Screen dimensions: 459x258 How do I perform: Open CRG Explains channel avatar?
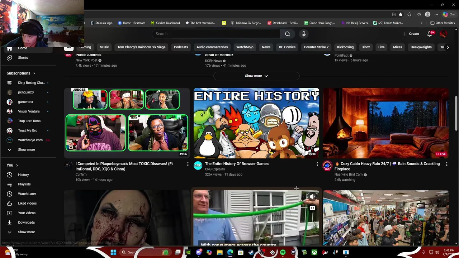tap(198, 165)
